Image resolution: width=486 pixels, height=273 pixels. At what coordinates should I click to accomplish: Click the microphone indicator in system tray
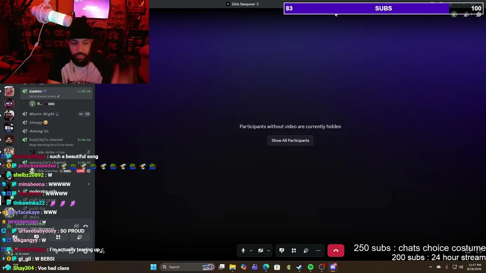tap(447, 267)
